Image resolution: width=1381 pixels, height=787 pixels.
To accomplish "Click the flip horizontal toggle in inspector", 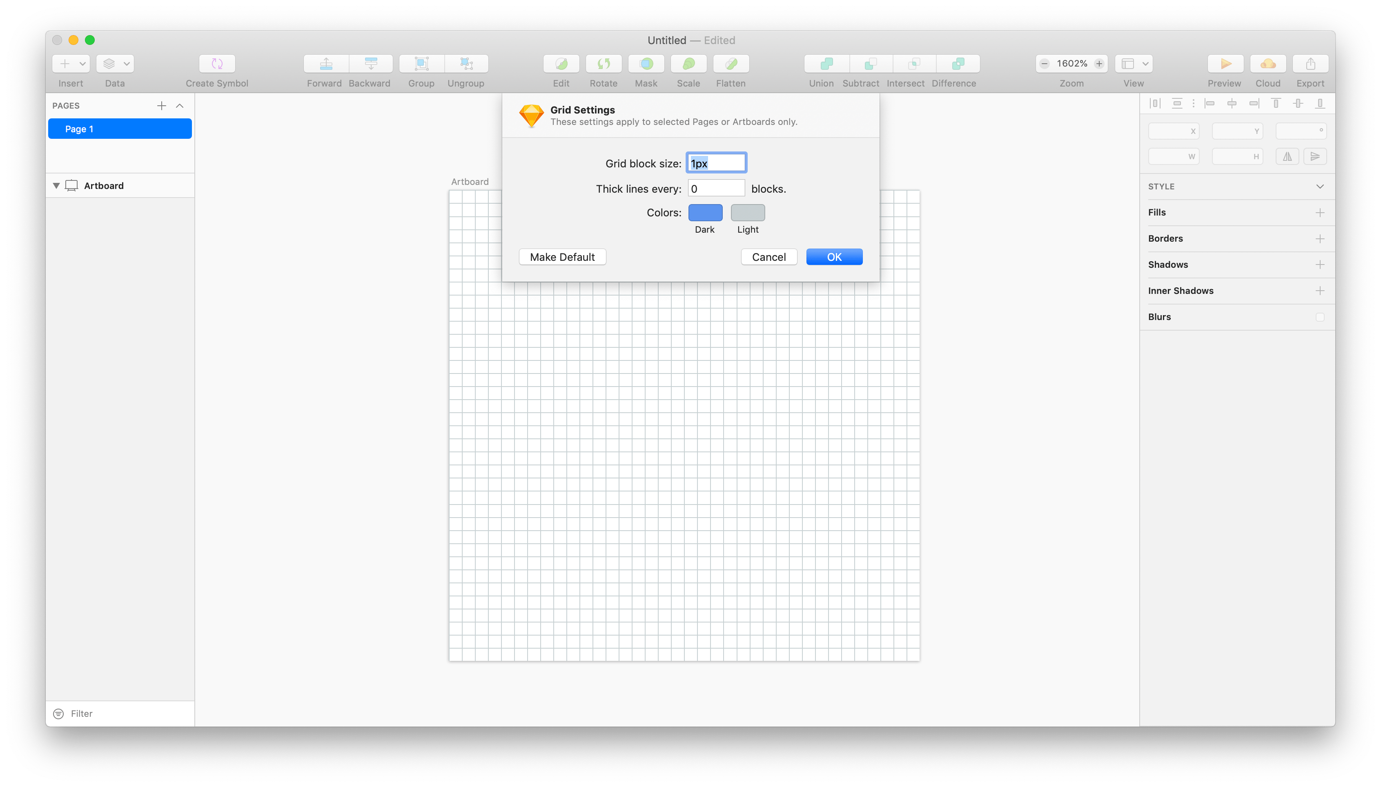I will point(1287,157).
